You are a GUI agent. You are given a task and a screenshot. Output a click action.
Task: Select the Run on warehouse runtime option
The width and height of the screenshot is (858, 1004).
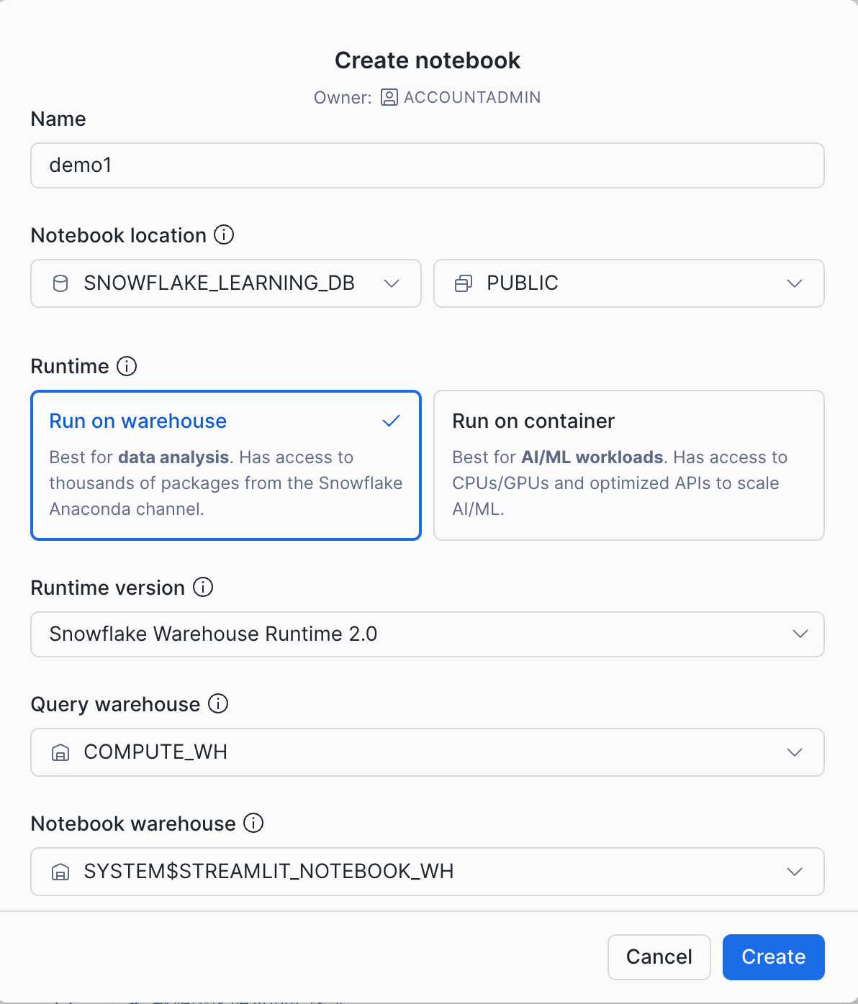point(225,465)
